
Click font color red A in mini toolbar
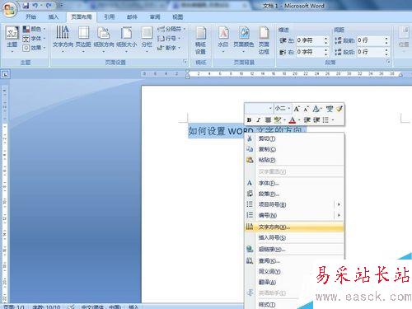point(293,120)
